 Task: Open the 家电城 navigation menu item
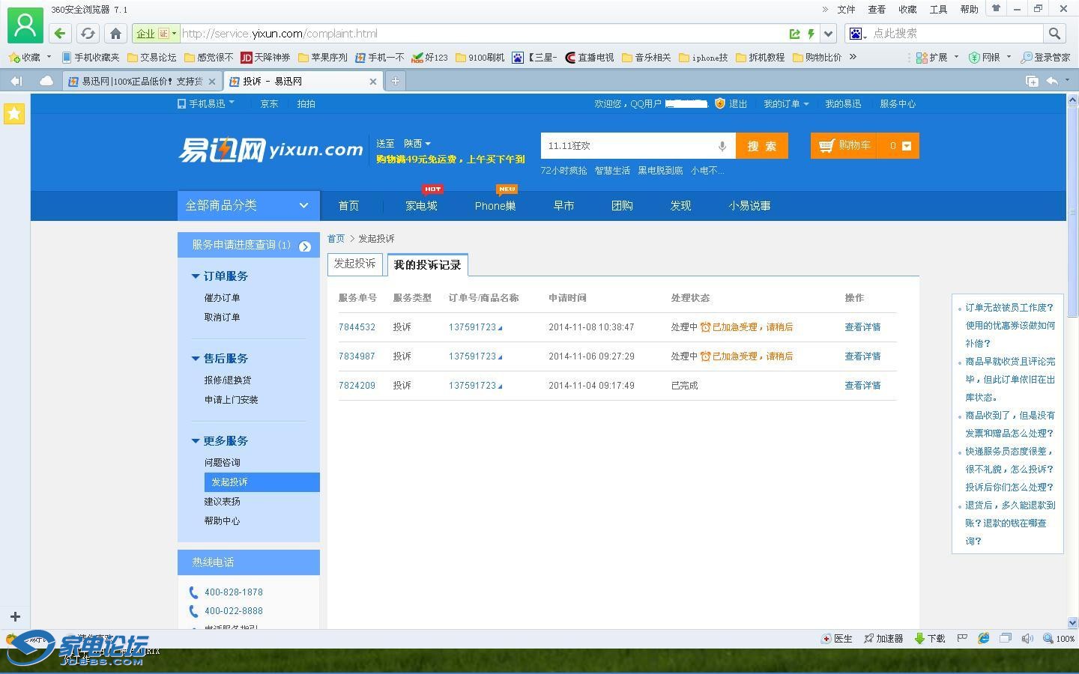click(x=421, y=206)
